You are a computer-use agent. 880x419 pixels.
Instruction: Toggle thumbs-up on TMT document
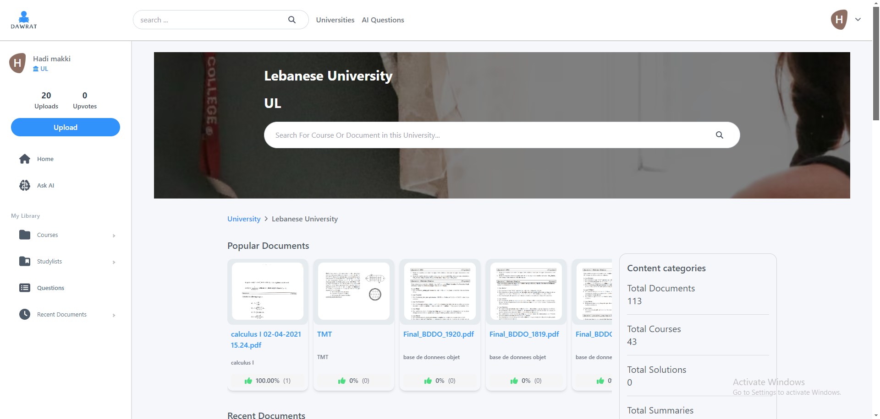coord(342,381)
